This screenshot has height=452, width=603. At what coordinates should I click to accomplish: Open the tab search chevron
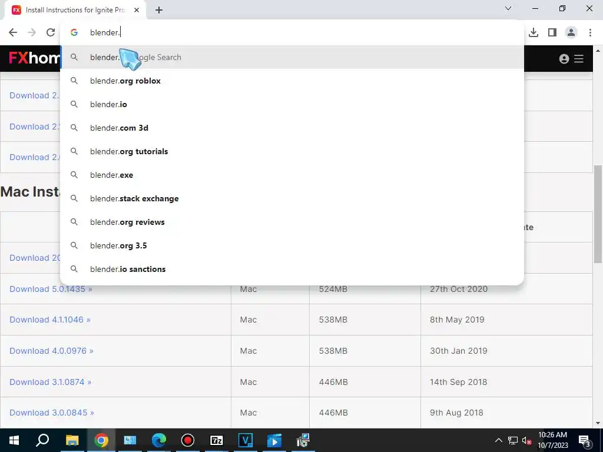click(x=508, y=8)
